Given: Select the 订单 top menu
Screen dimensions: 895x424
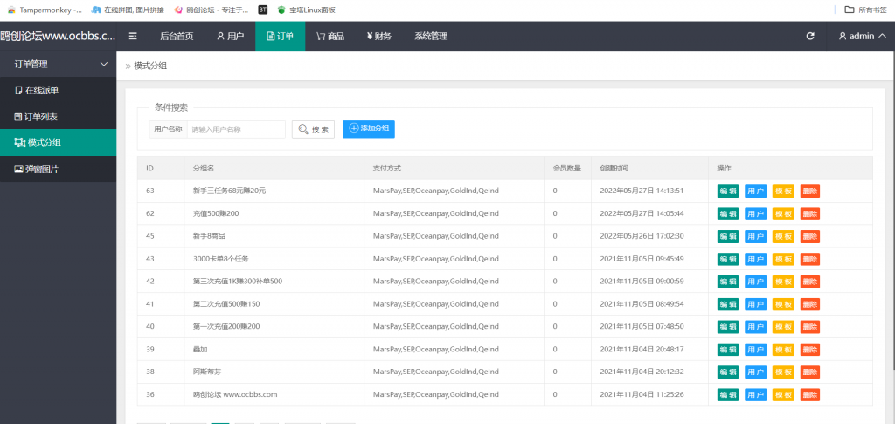Looking at the screenshot, I should pos(281,36).
